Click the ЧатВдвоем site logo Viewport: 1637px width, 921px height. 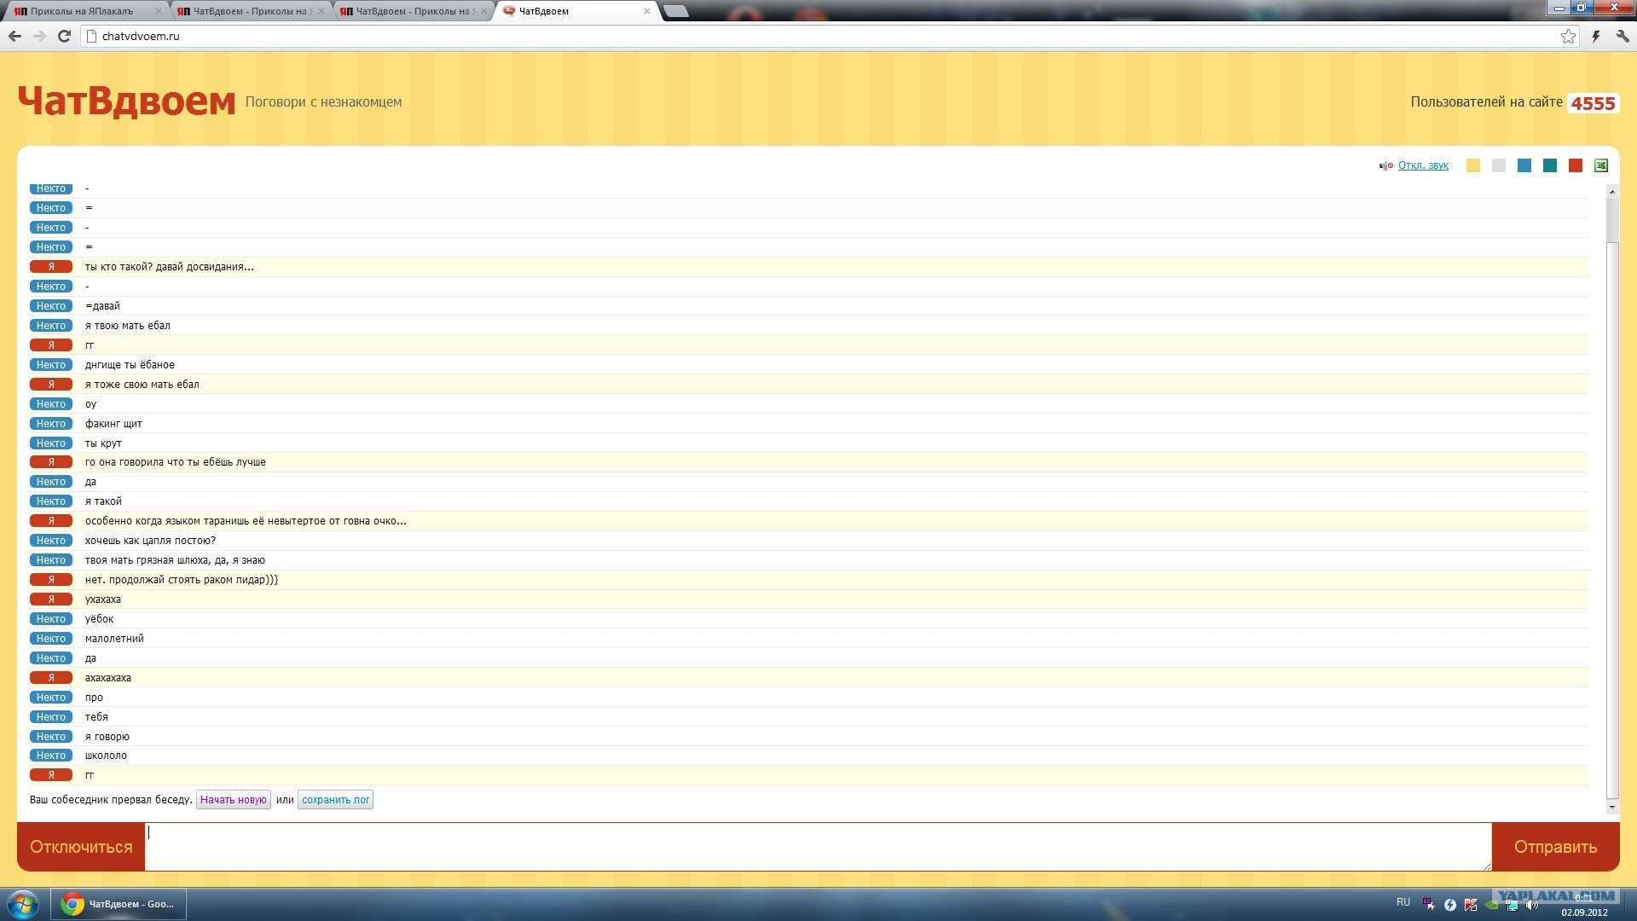pos(126,101)
